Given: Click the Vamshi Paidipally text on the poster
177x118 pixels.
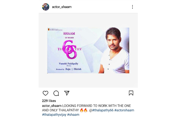Looking at the screenshot, I should pyautogui.click(x=68, y=64).
